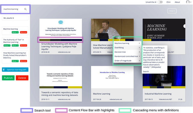Click the 31:26 duration on Industrial card
Viewport: 193px width, 113px height.
[x=180, y=99]
